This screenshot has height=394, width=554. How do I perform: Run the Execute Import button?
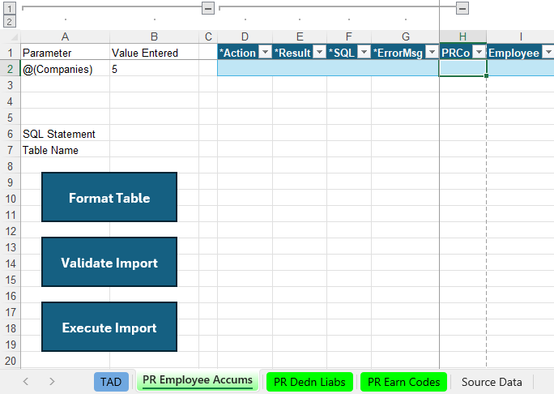pyautogui.click(x=109, y=327)
